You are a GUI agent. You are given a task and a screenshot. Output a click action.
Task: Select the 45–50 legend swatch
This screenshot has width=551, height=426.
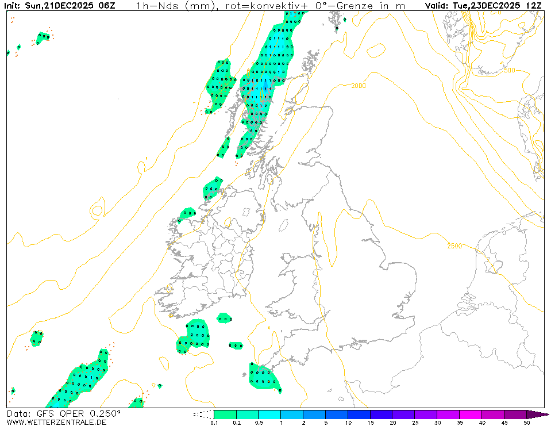coord(515,414)
